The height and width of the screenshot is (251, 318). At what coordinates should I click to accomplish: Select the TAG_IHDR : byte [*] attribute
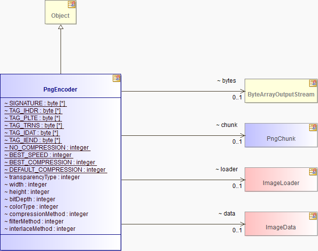33,111
